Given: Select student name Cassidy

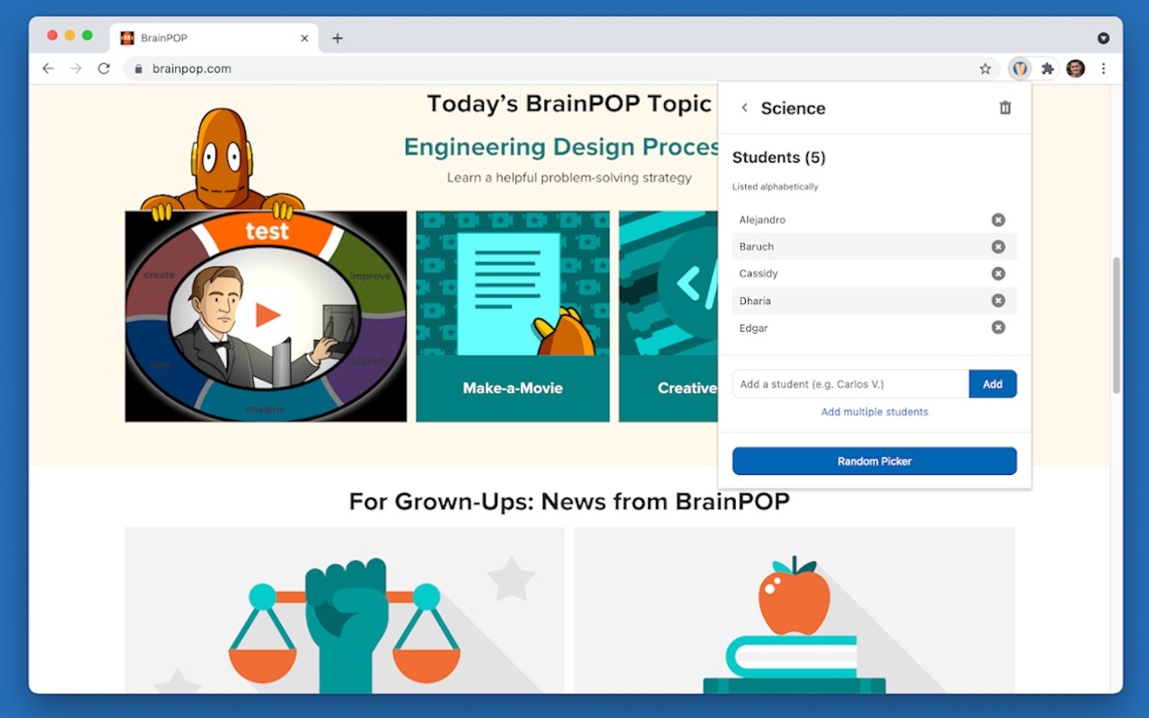Looking at the screenshot, I should tap(759, 274).
